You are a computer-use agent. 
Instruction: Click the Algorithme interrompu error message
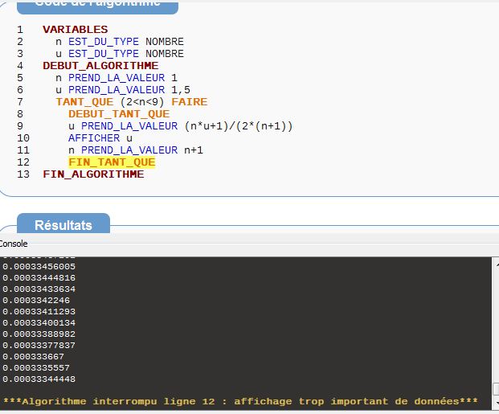240,401
